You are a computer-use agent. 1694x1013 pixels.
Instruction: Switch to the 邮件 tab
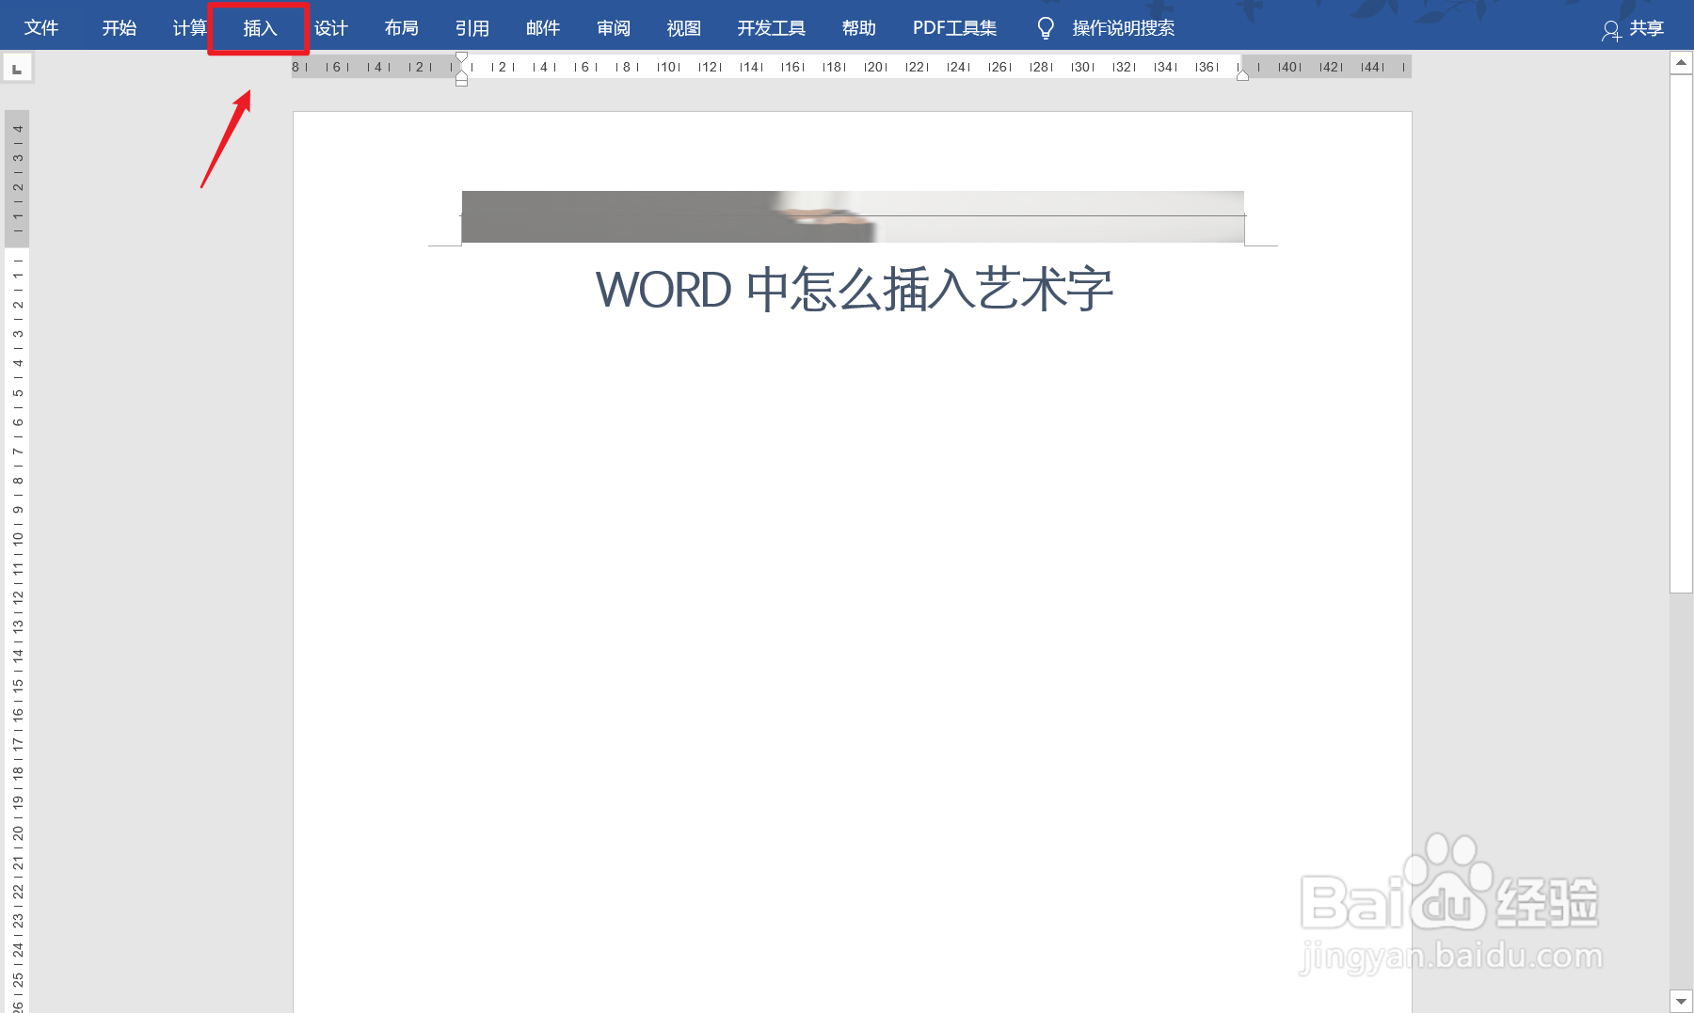tap(543, 27)
